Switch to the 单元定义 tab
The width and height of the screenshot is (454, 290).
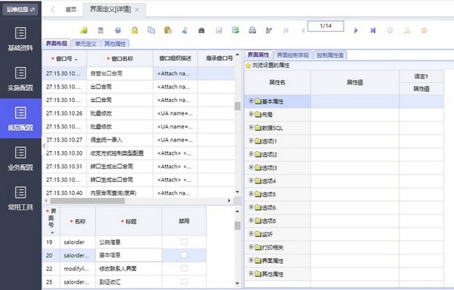coord(86,44)
